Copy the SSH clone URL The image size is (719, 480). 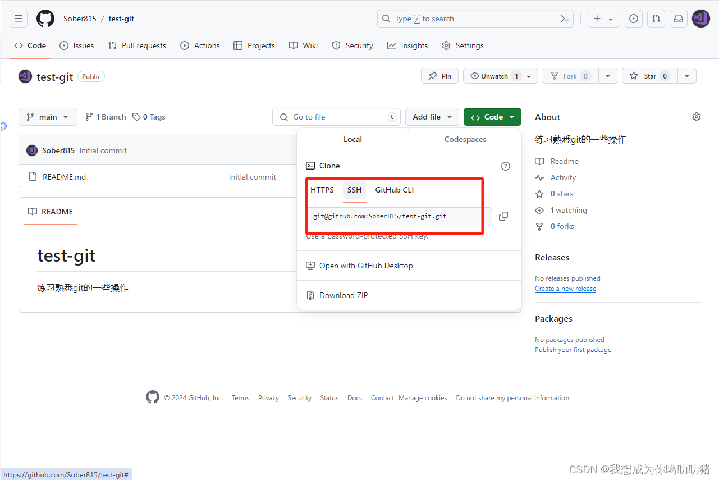point(503,216)
